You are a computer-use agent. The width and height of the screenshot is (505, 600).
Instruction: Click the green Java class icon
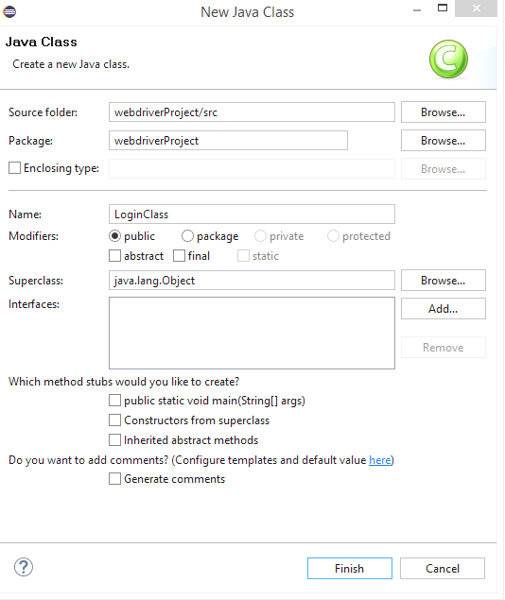coord(448,60)
